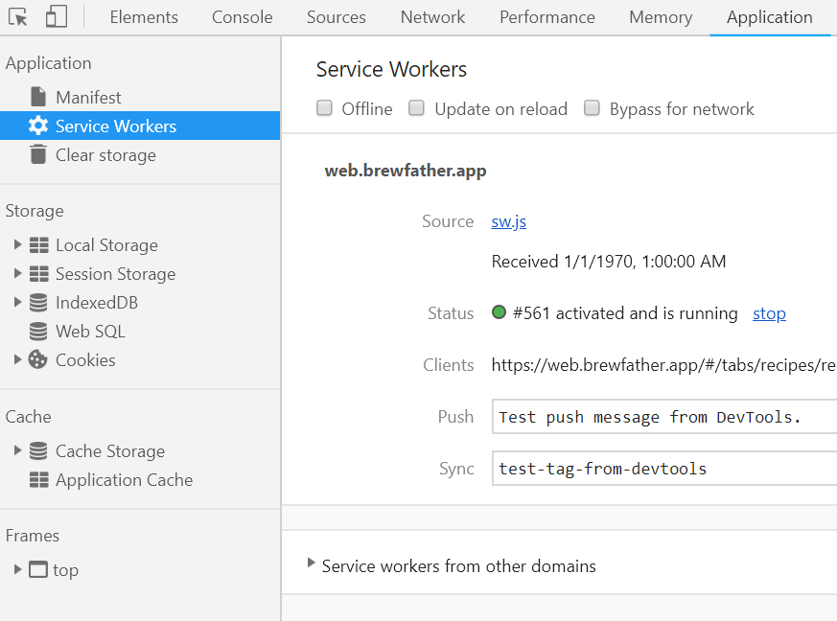This screenshot has height=621, width=837.
Task: Click the Sync tag input field
Action: click(664, 469)
